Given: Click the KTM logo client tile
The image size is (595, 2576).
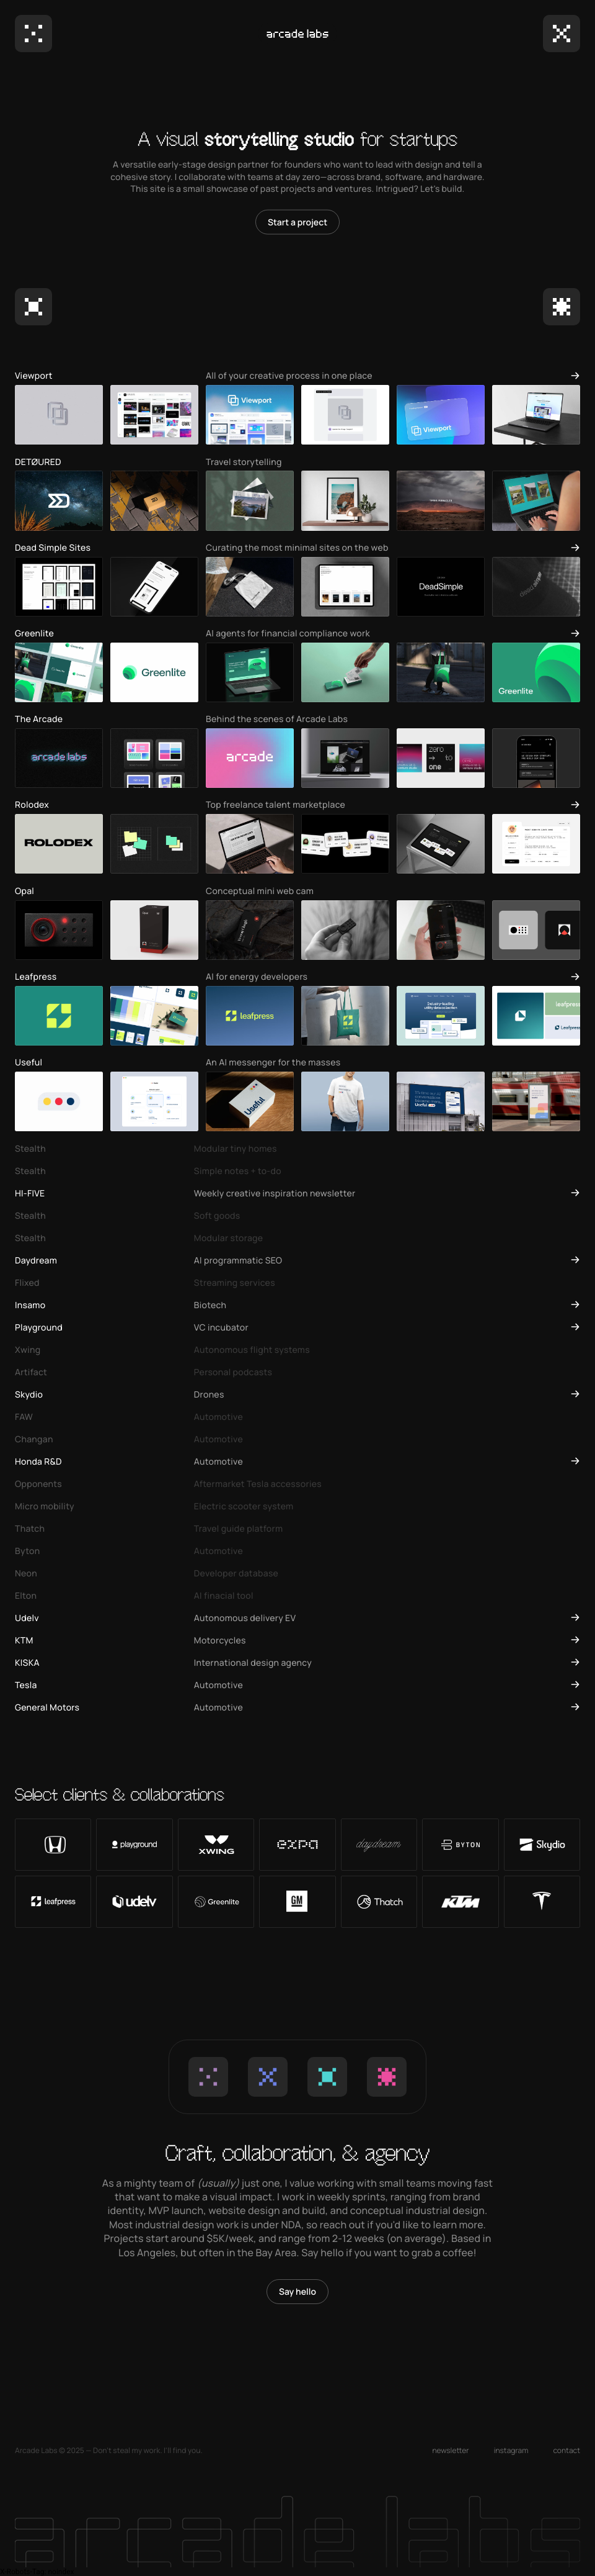Looking at the screenshot, I should pyautogui.click(x=461, y=1901).
